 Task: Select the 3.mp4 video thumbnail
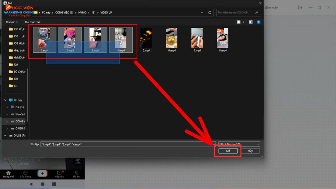(95, 40)
